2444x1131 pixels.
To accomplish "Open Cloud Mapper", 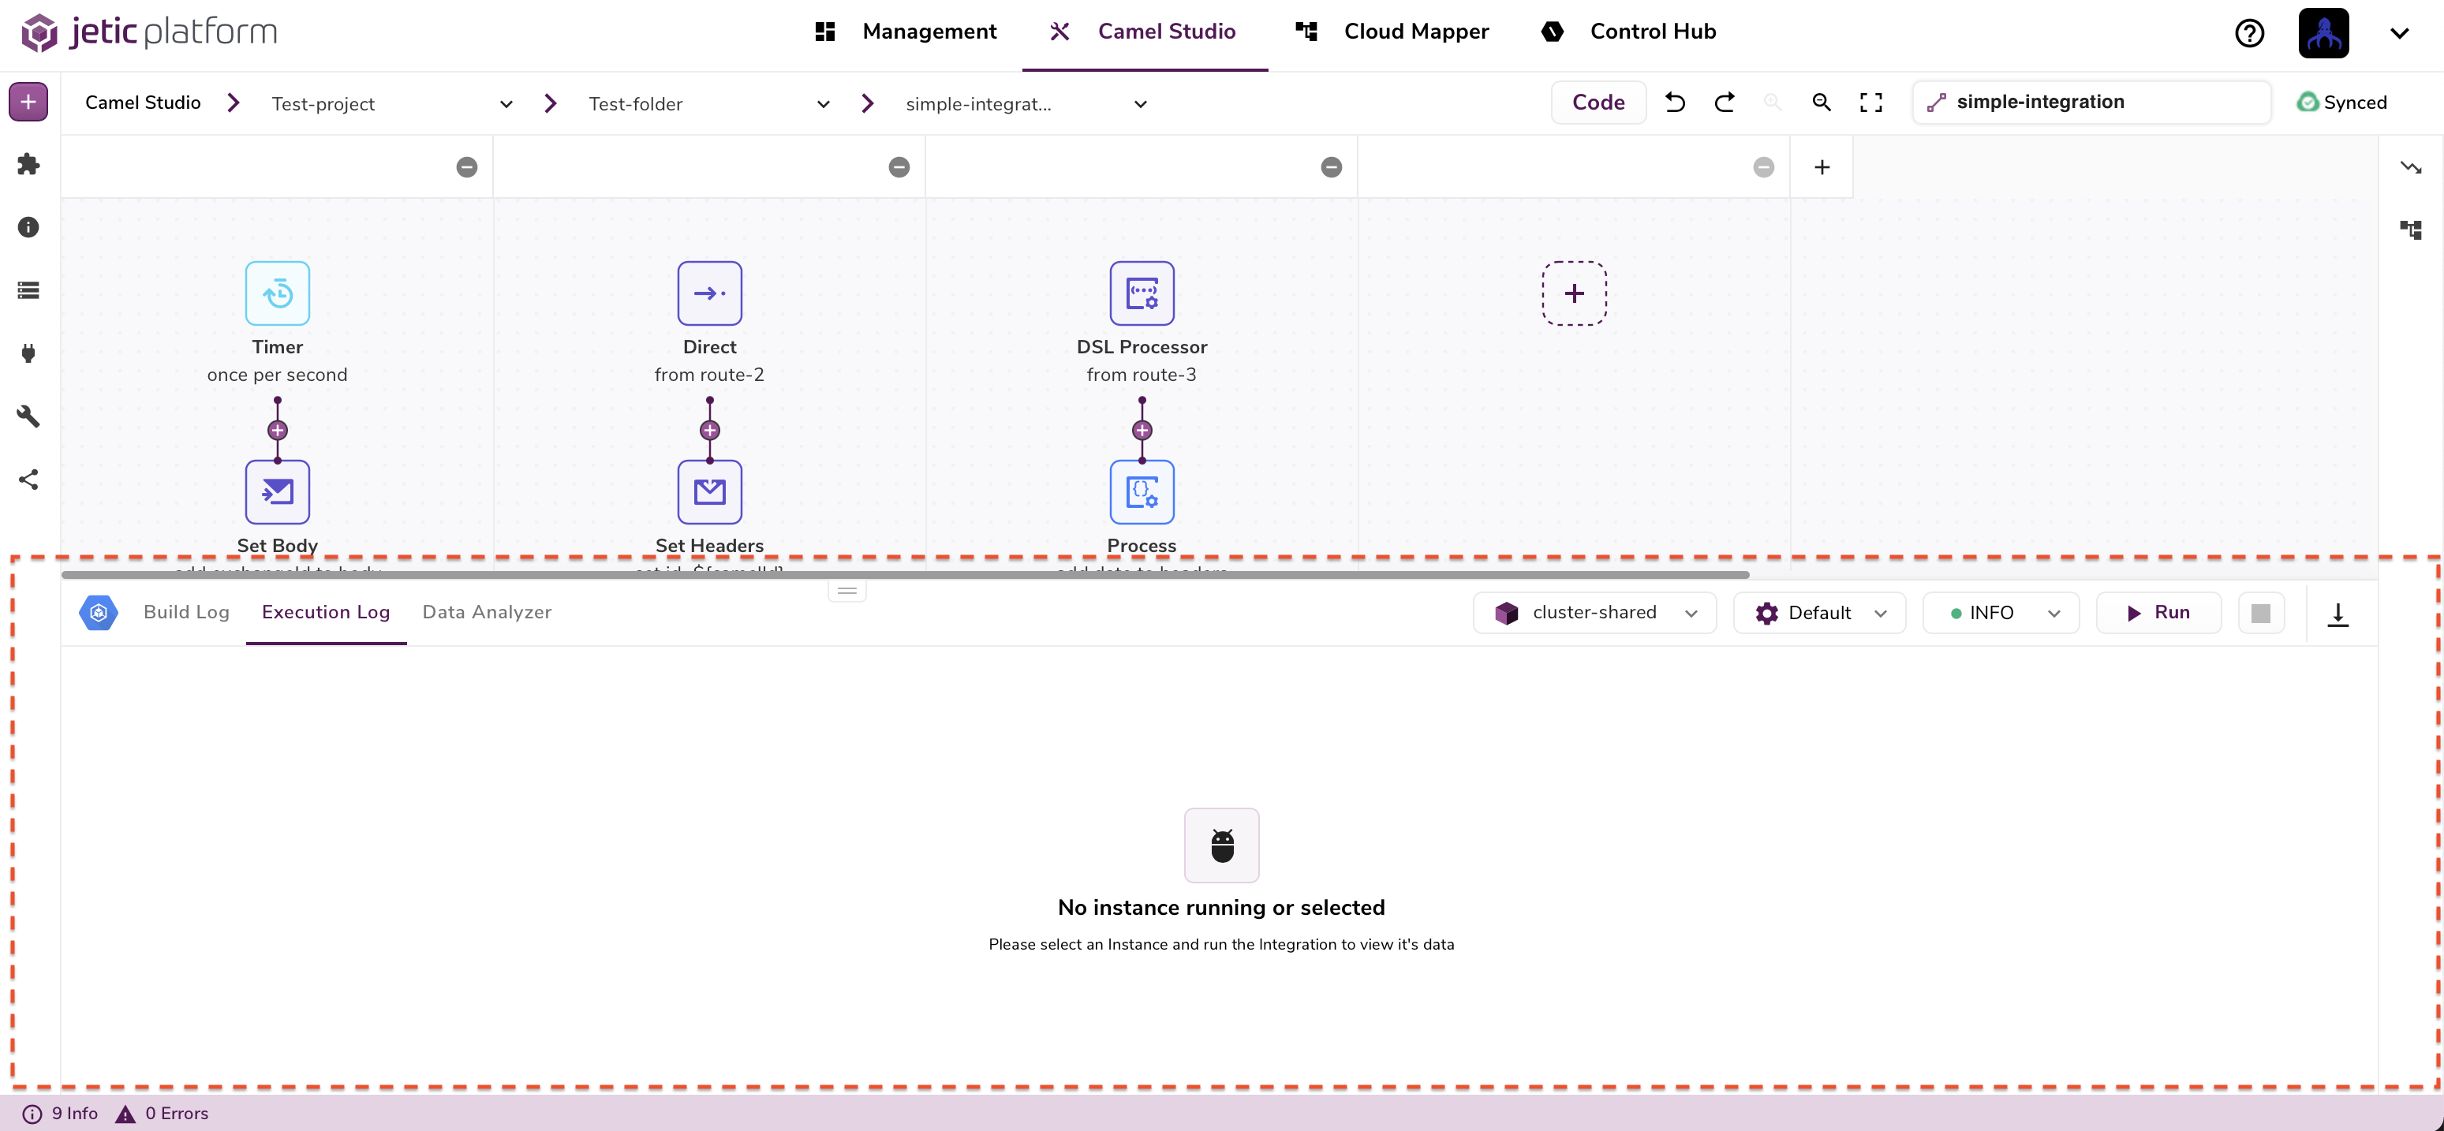I will click(1392, 32).
